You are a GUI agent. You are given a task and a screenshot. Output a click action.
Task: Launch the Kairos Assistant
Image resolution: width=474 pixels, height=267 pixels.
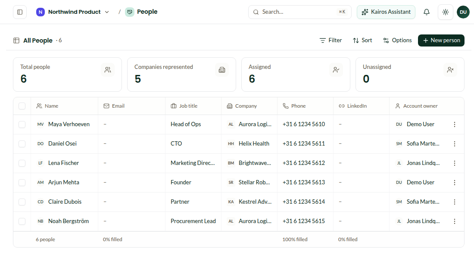[386, 12]
